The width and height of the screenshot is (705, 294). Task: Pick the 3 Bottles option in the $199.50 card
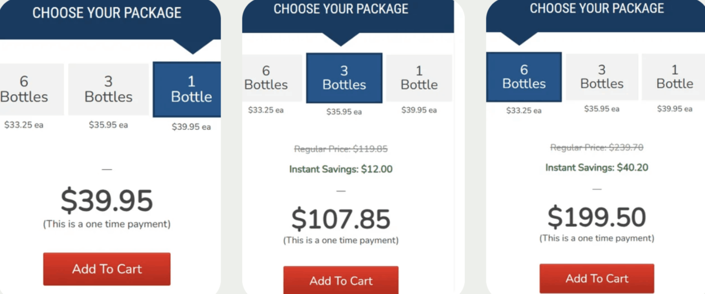pyautogui.click(x=602, y=77)
